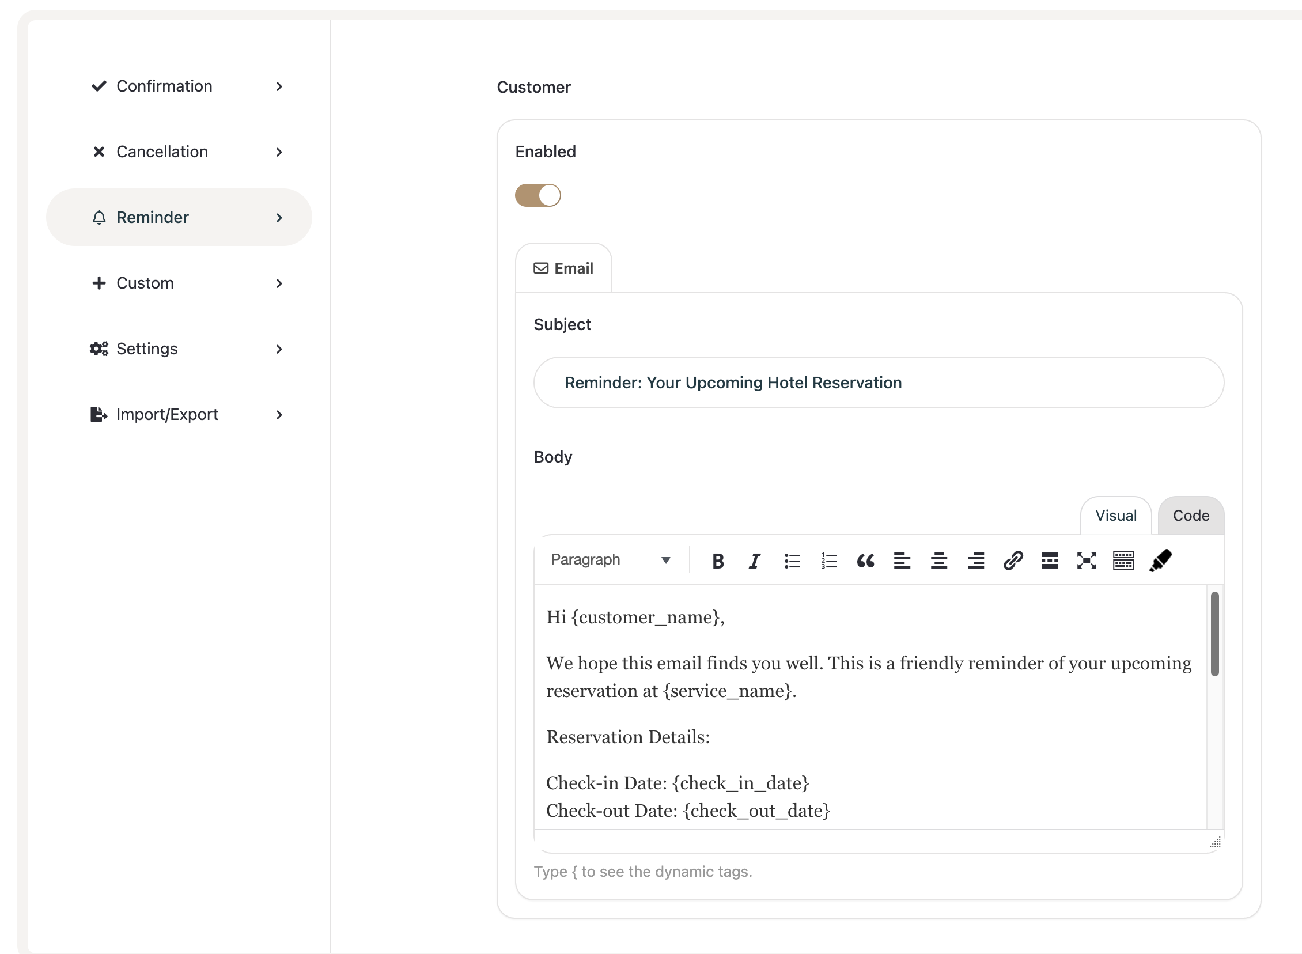Image resolution: width=1302 pixels, height=954 pixels.
Task: Toggle bold formatting in editor toolbar
Action: coord(718,561)
